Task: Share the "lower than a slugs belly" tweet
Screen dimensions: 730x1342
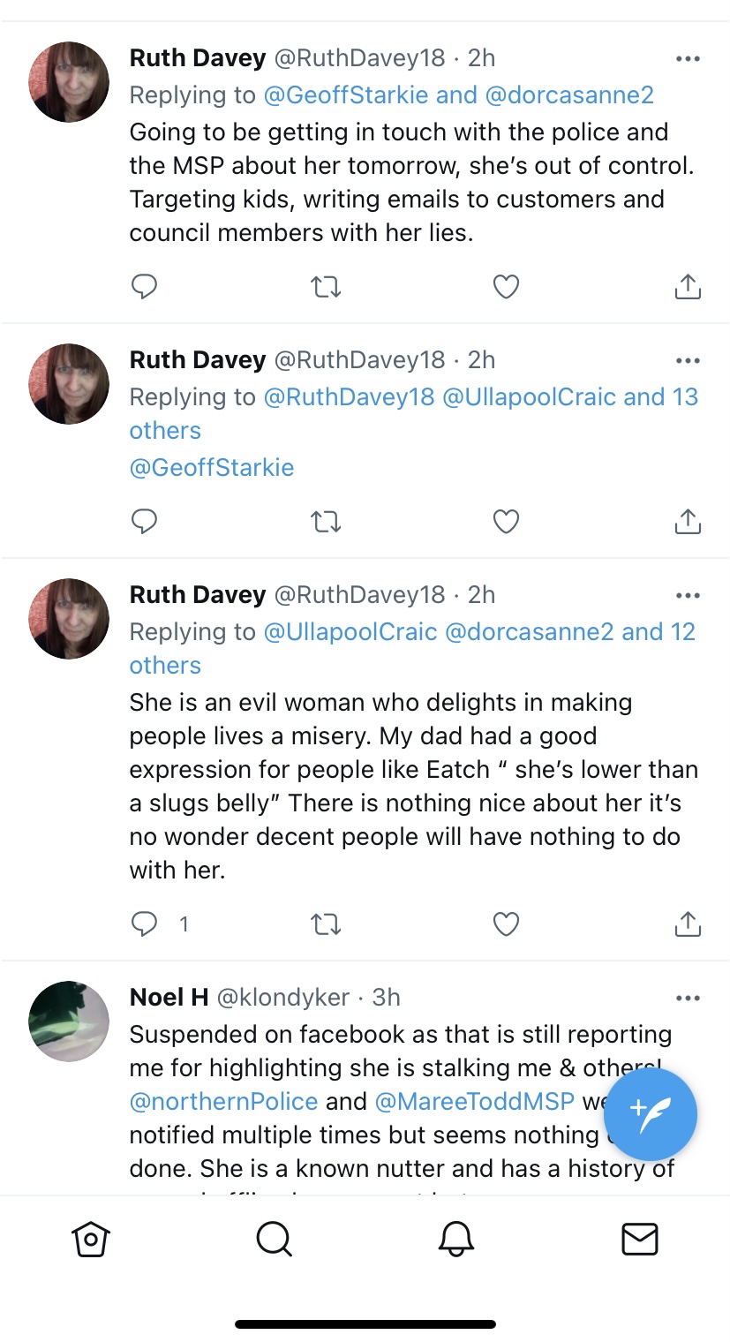Action: (688, 924)
